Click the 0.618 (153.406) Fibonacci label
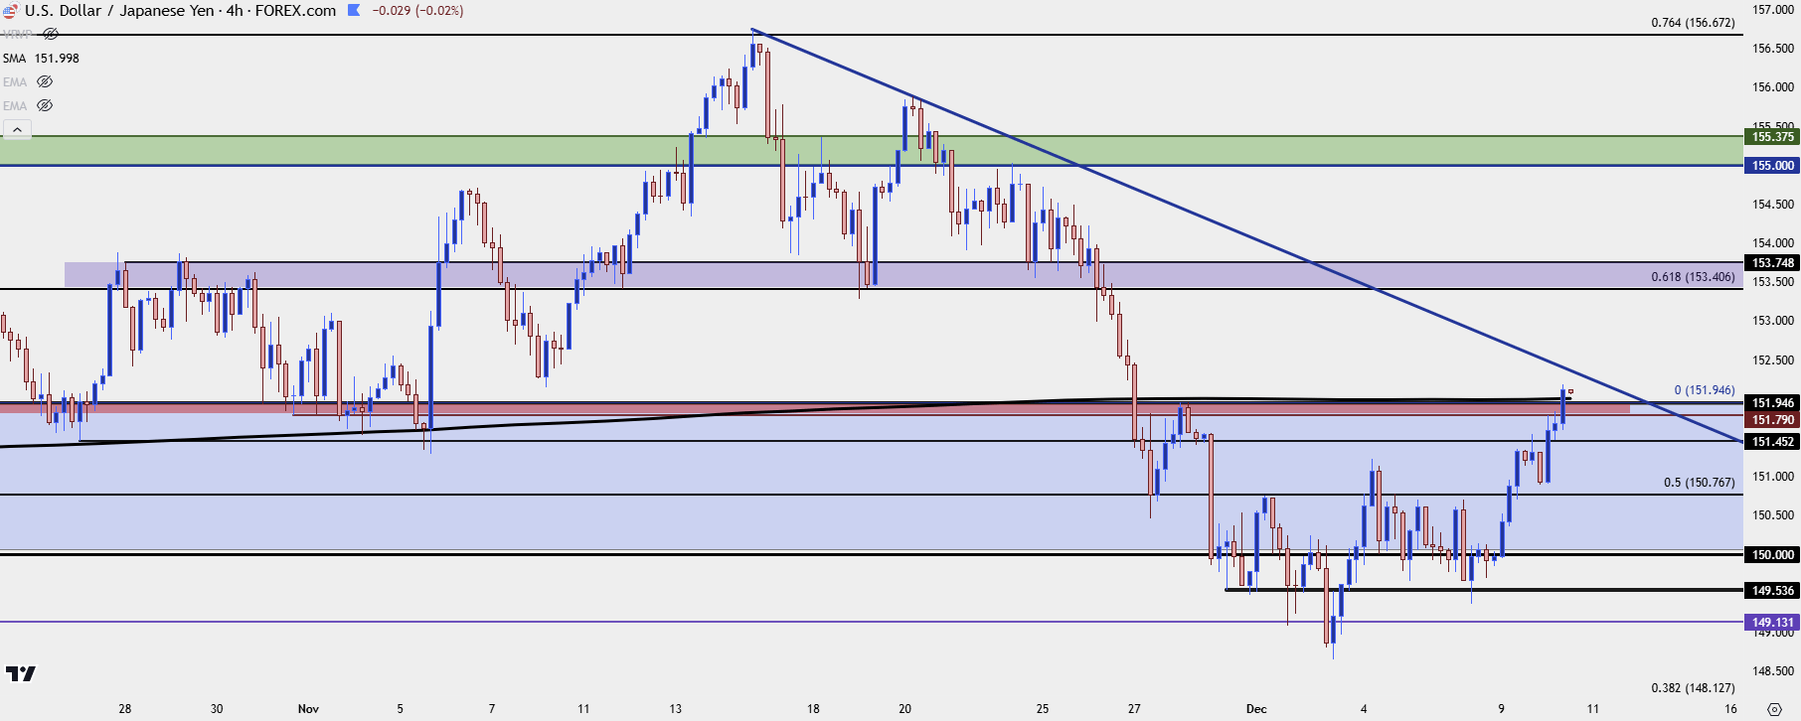The height and width of the screenshot is (721, 1801). coord(1693,277)
